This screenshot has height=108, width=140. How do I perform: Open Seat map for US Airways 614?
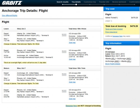[72, 99]
